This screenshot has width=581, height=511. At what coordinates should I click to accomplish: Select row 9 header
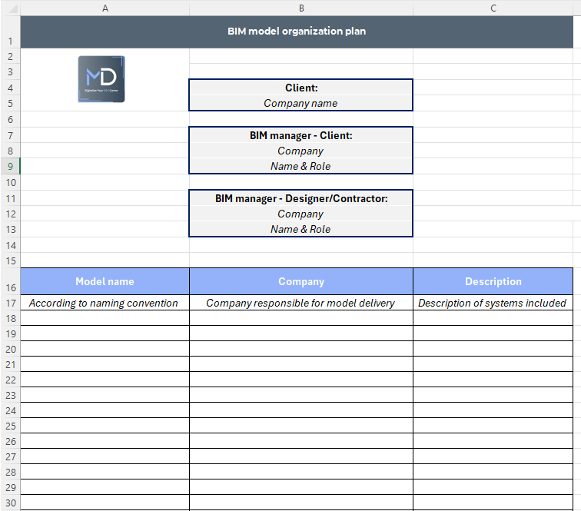11,167
